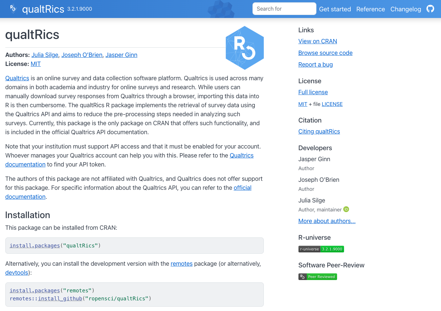Open More about authors link
The height and width of the screenshot is (311, 441).
(327, 221)
